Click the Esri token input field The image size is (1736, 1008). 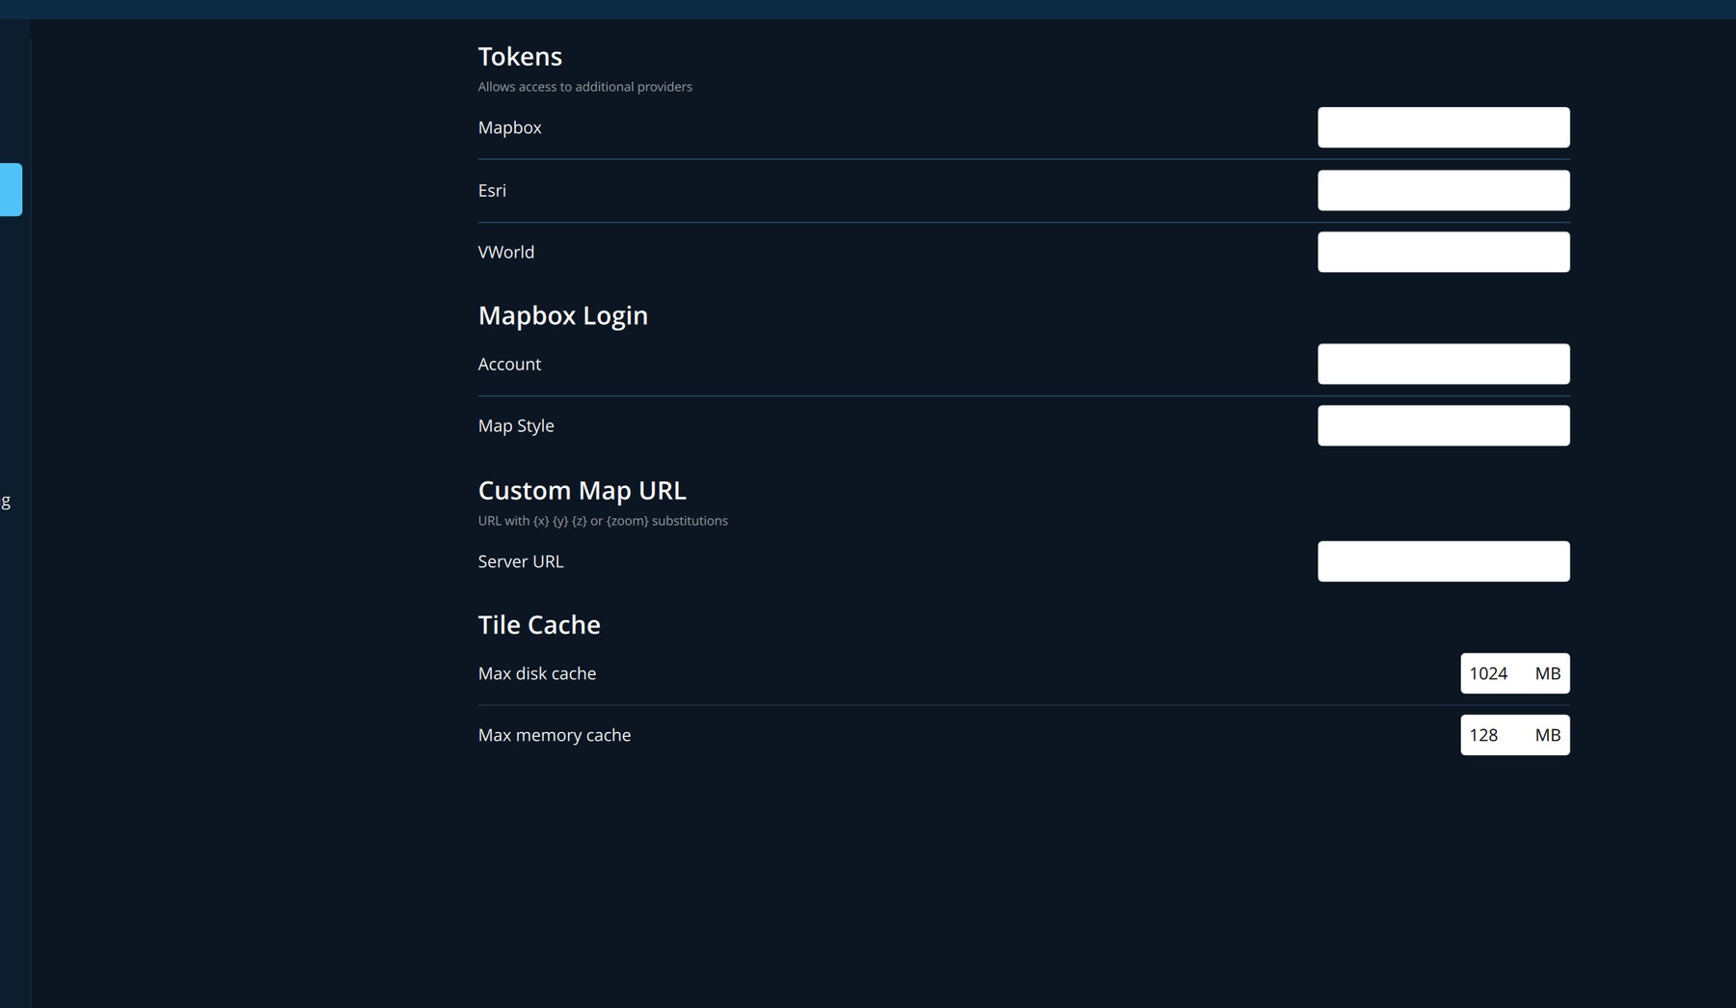point(1443,190)
